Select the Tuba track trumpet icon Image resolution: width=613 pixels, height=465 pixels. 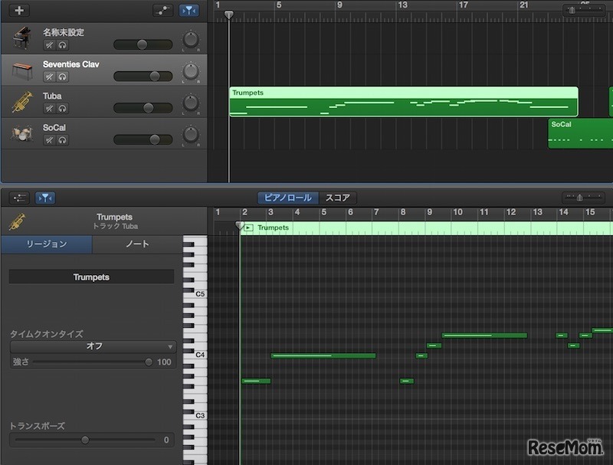21,102
